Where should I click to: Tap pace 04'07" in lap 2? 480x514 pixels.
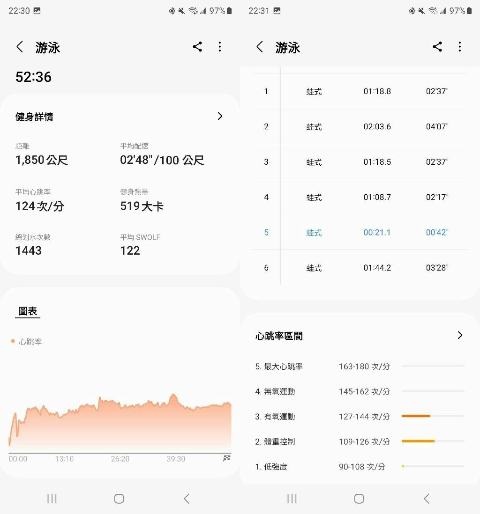point(437,126)
